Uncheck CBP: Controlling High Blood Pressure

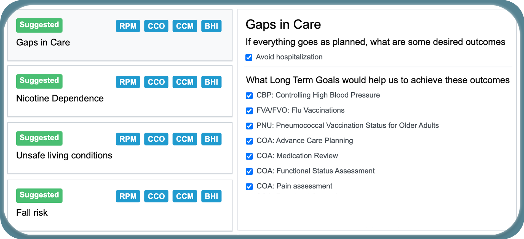point(249,95)
